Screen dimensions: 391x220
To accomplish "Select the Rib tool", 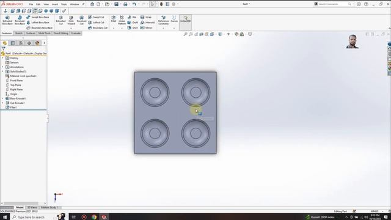I will tap(132, 17).
